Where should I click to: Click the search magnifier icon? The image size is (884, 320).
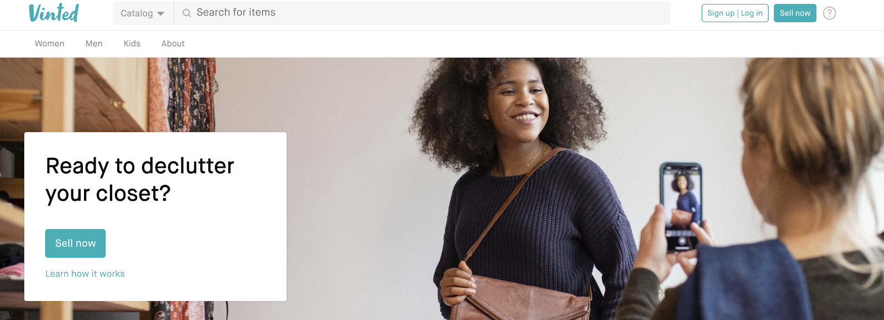[187, 13]
